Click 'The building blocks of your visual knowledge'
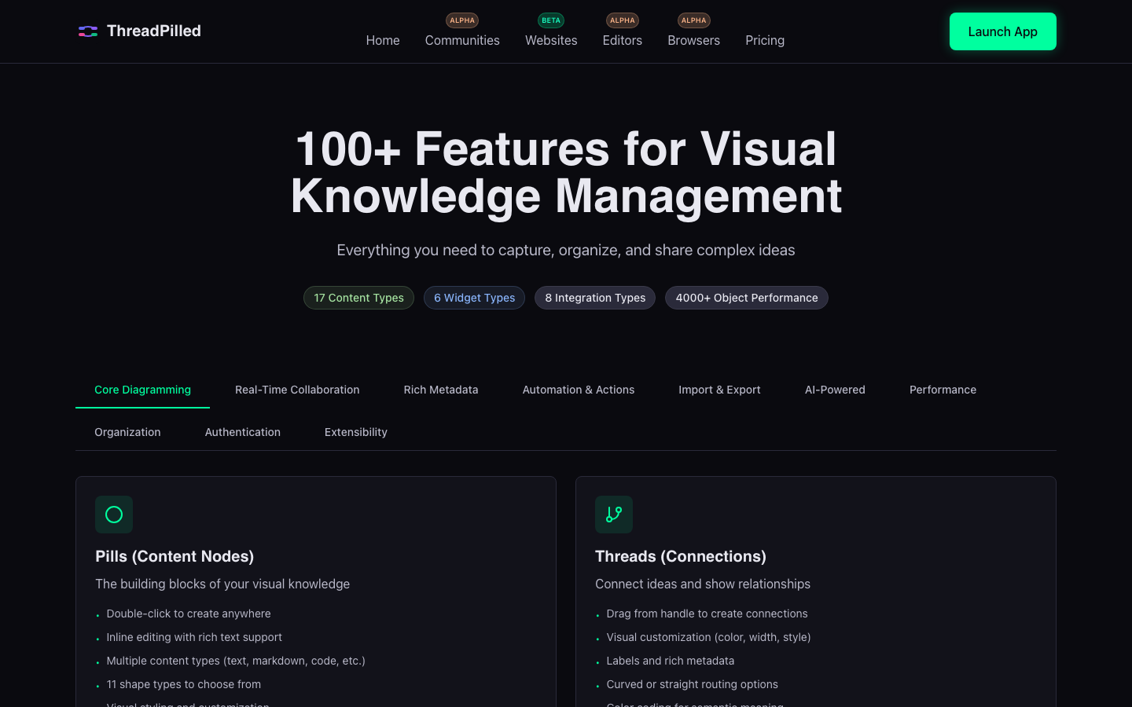 (x=222, y=584)
